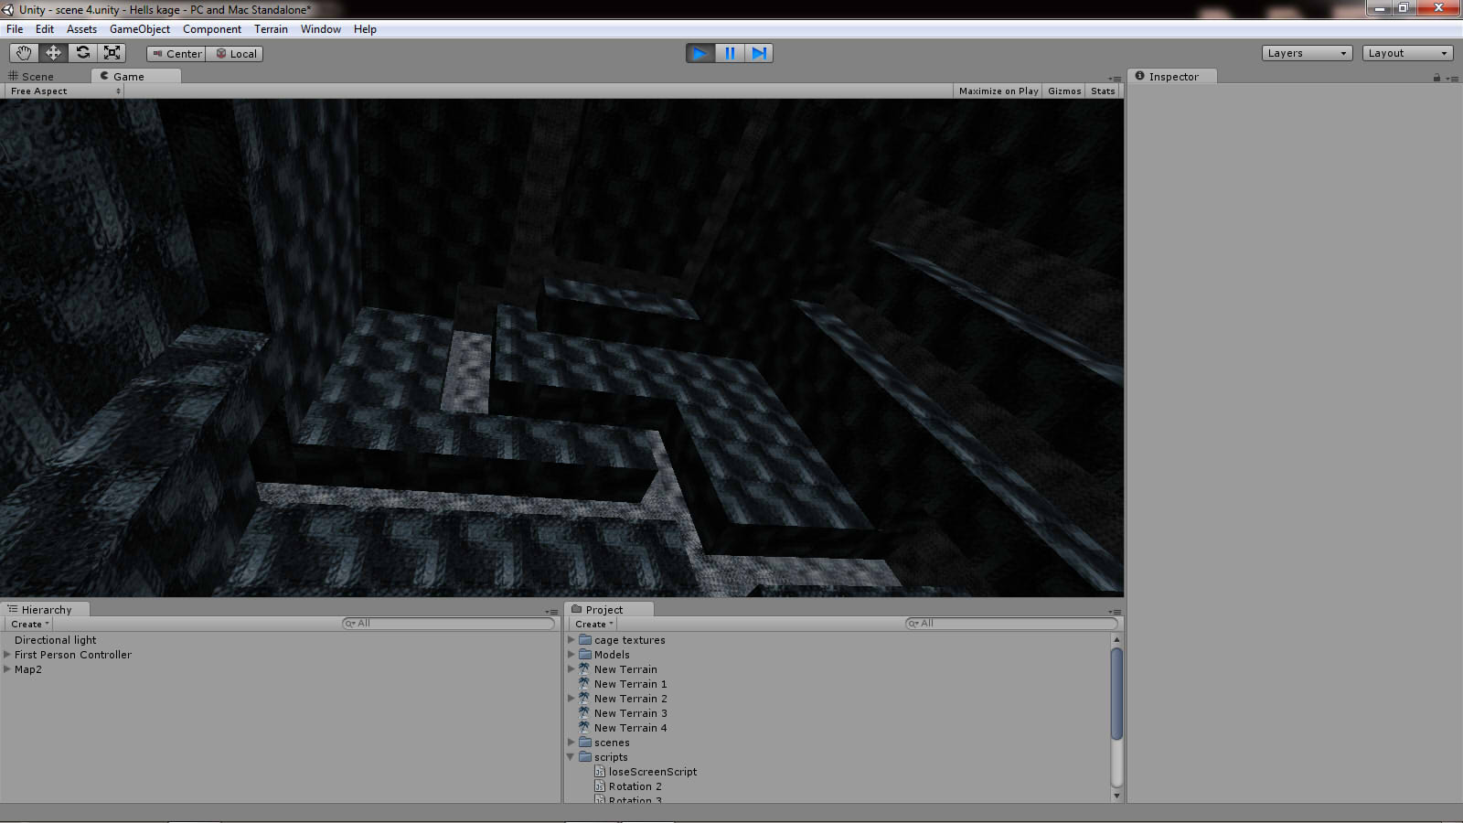Open the Help menu

(x=365, y=29)
